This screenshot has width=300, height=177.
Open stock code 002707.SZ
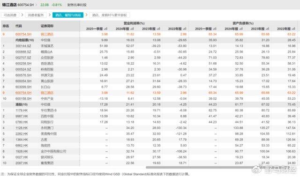(x=23, y=58)
